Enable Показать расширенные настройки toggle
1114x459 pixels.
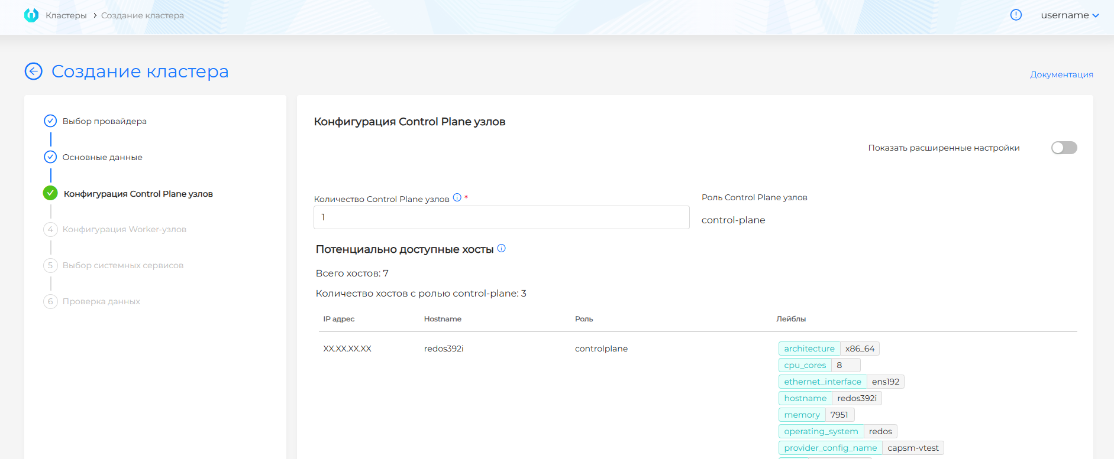[x=1064, y=148]
